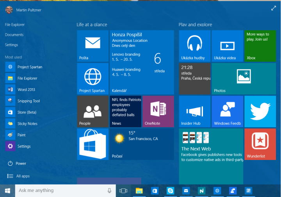Open File Explorer link at top left

tap(15, 25)
